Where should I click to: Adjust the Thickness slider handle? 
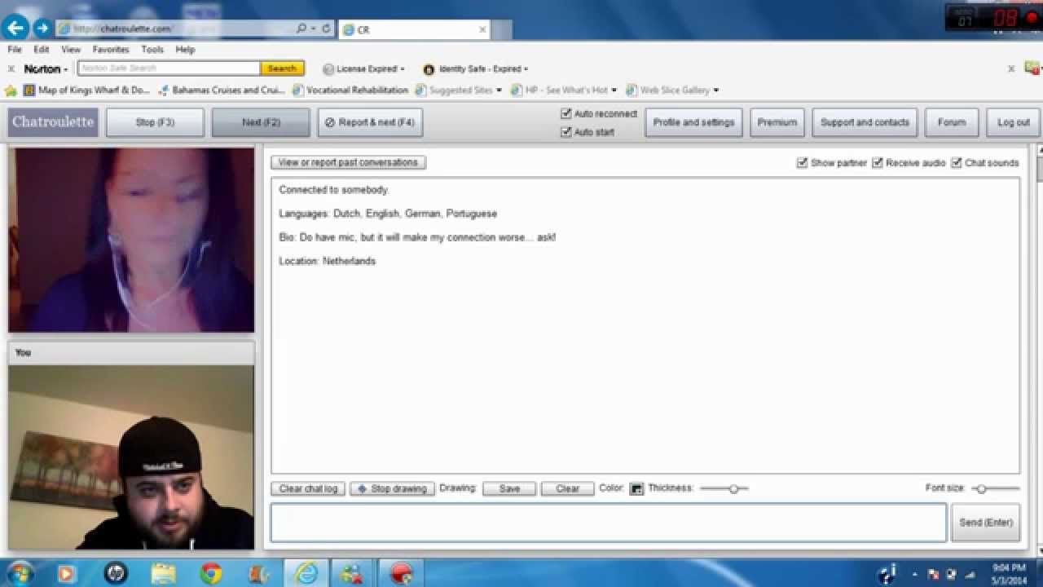[734, 488]
